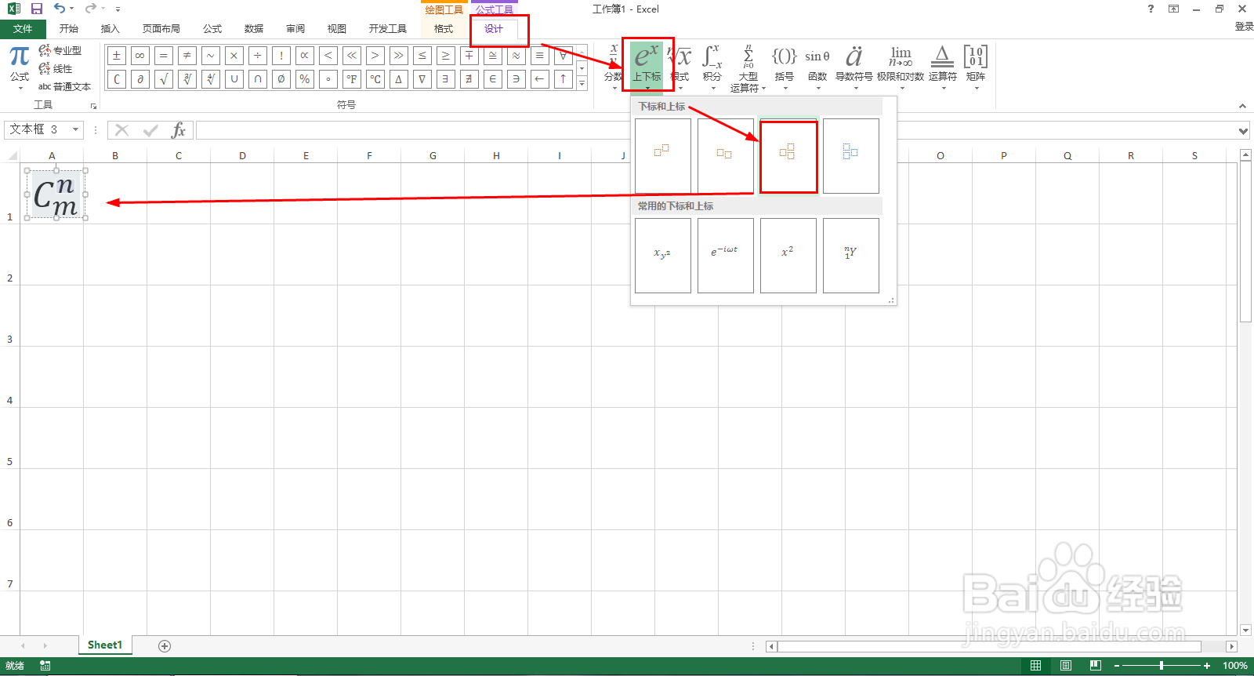
Task: Click the zoom slider handle
Action: [1162, 666]
